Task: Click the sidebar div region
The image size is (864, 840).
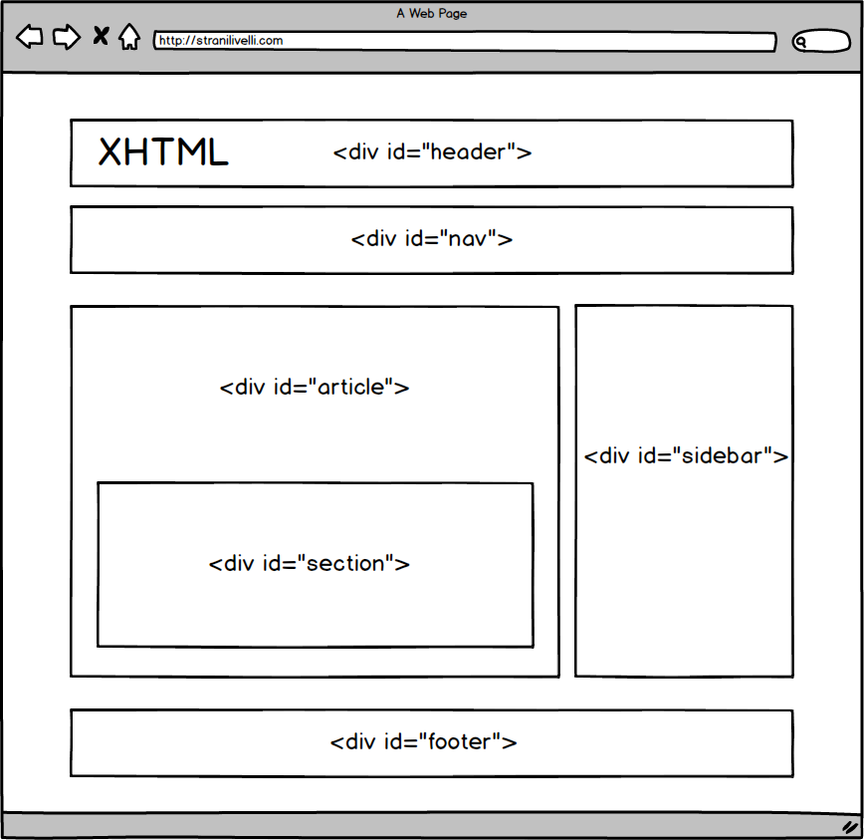Action: tap(684, 456)
